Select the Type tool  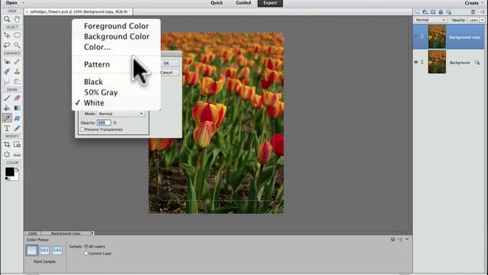[x=7, y=128]
